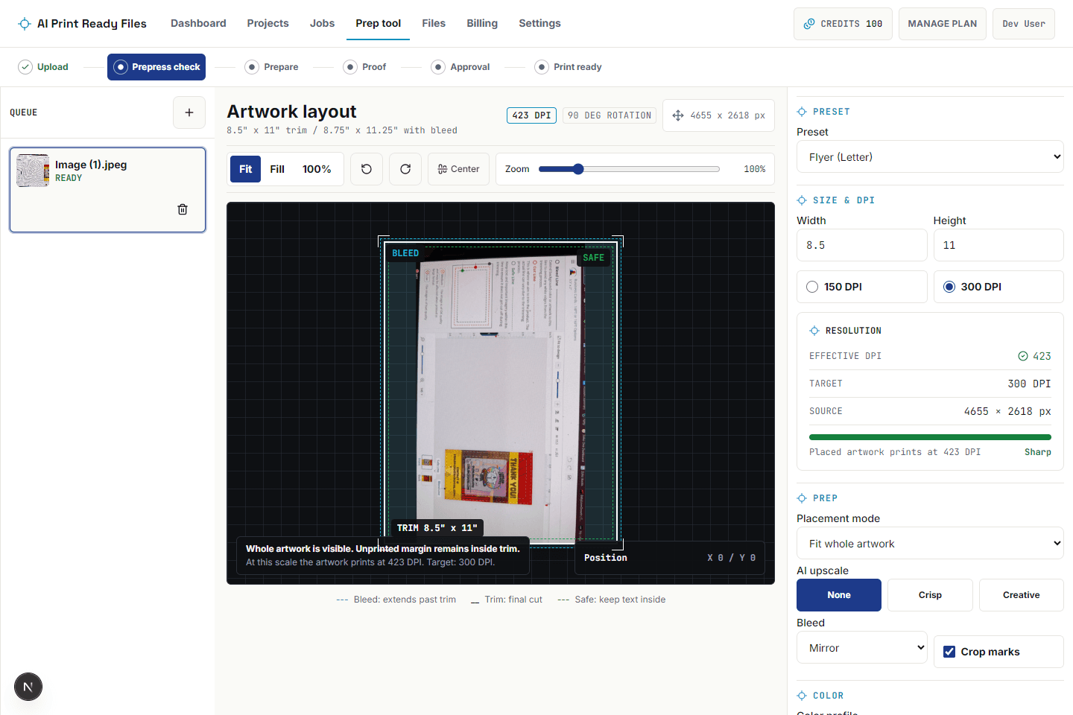Click the Prep section crosshair icon
The image size is (1073, 715).
click(x=802, y=498)
